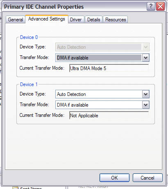Image resolution: width=168 pixels, height=189 pixels.
Task: Open the Resources tab
Action: tap(116, 20)
